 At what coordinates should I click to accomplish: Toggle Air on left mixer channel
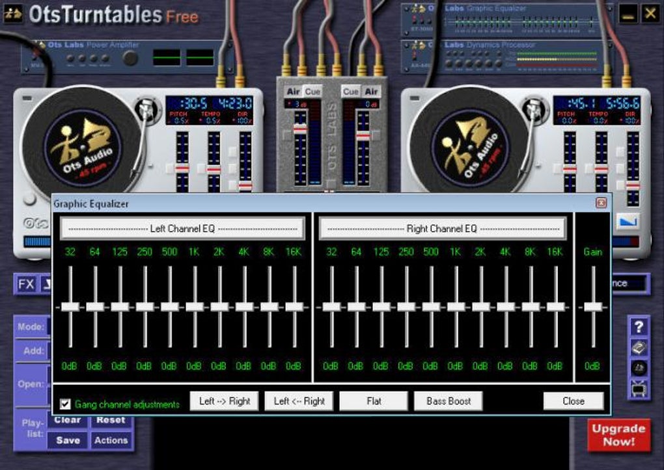coord(293,92)
